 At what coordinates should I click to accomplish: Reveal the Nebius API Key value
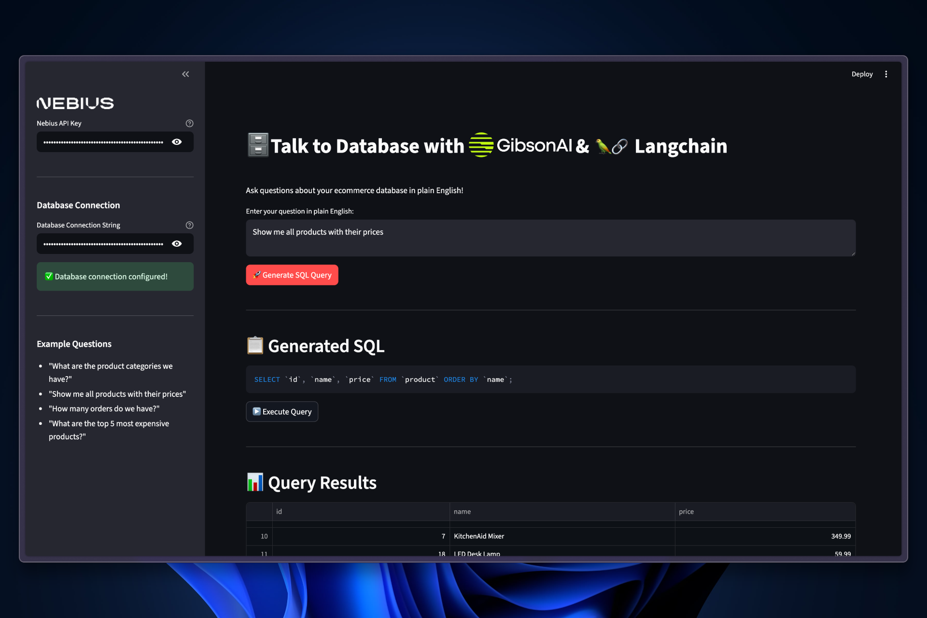point(177,142)
